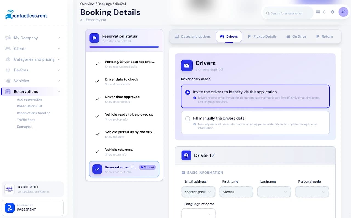Open the Language of correspondence dropdown
The image size is (351, 218).
click(198, 214)
